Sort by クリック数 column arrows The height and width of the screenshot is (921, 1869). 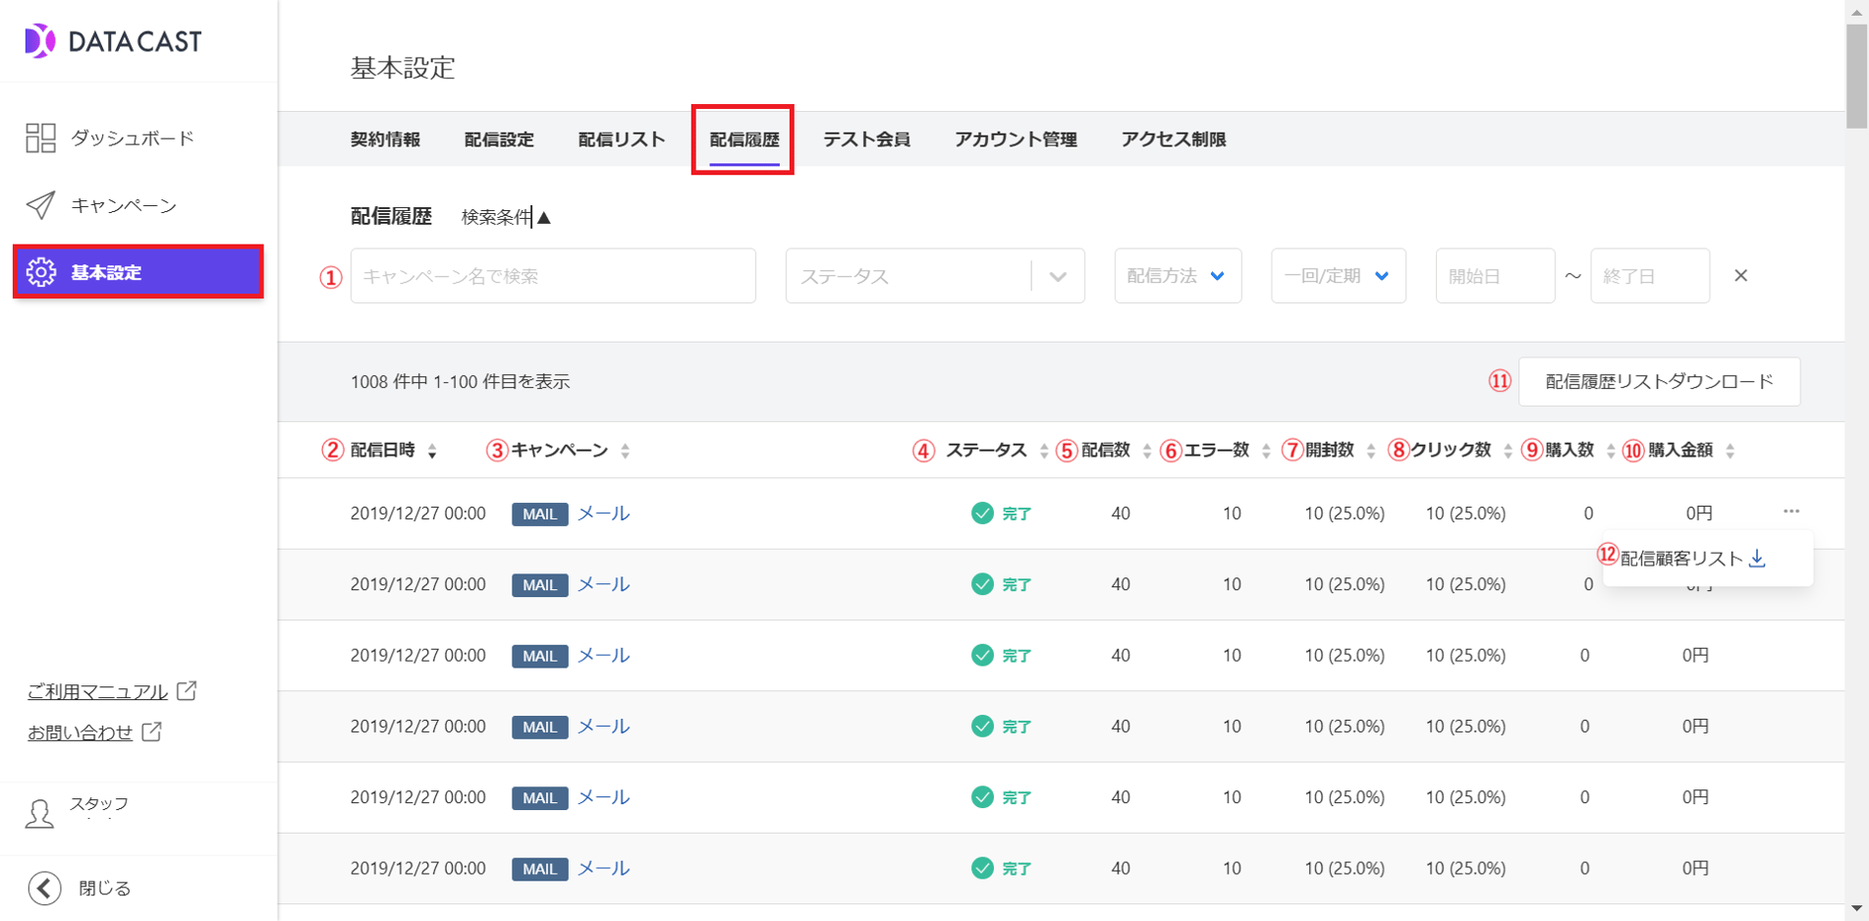click(x=1507, y=451)
